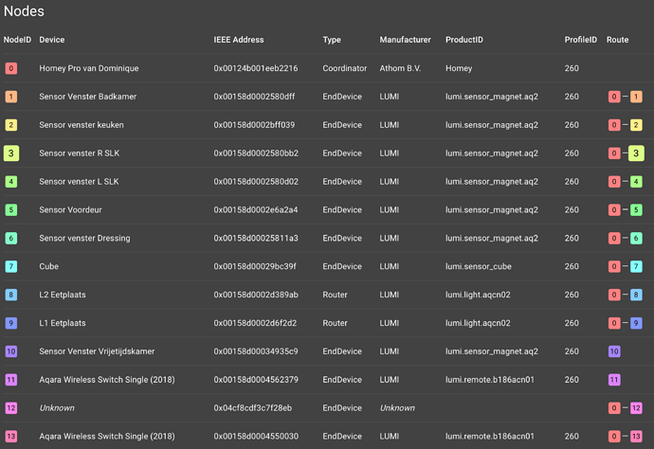Viewport: 654px width, 449px height.
Task: Select the pink node 12 badge in the NodeID column
Action: (11, 408)
